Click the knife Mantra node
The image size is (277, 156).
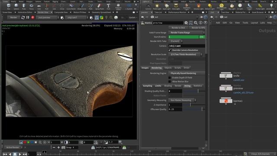(226, 75)
